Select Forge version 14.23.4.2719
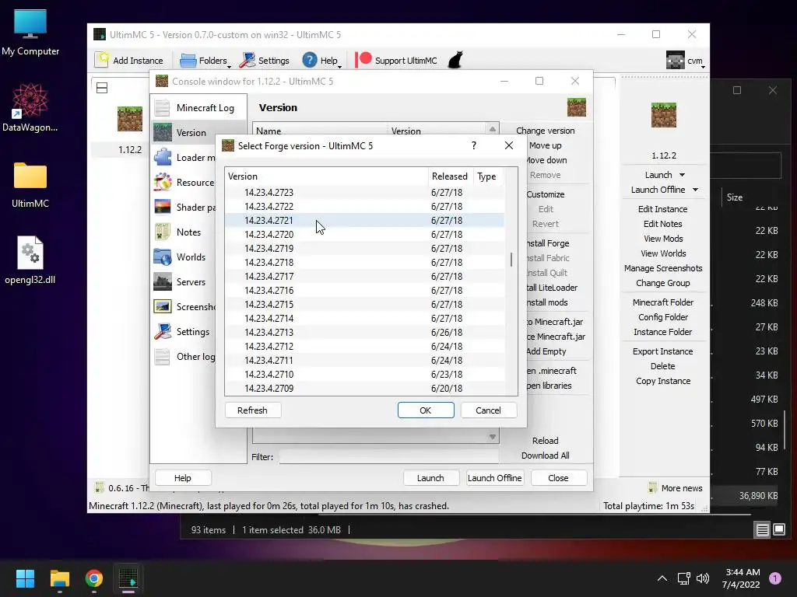Viewport: 797px width, 597px height. 364,248
